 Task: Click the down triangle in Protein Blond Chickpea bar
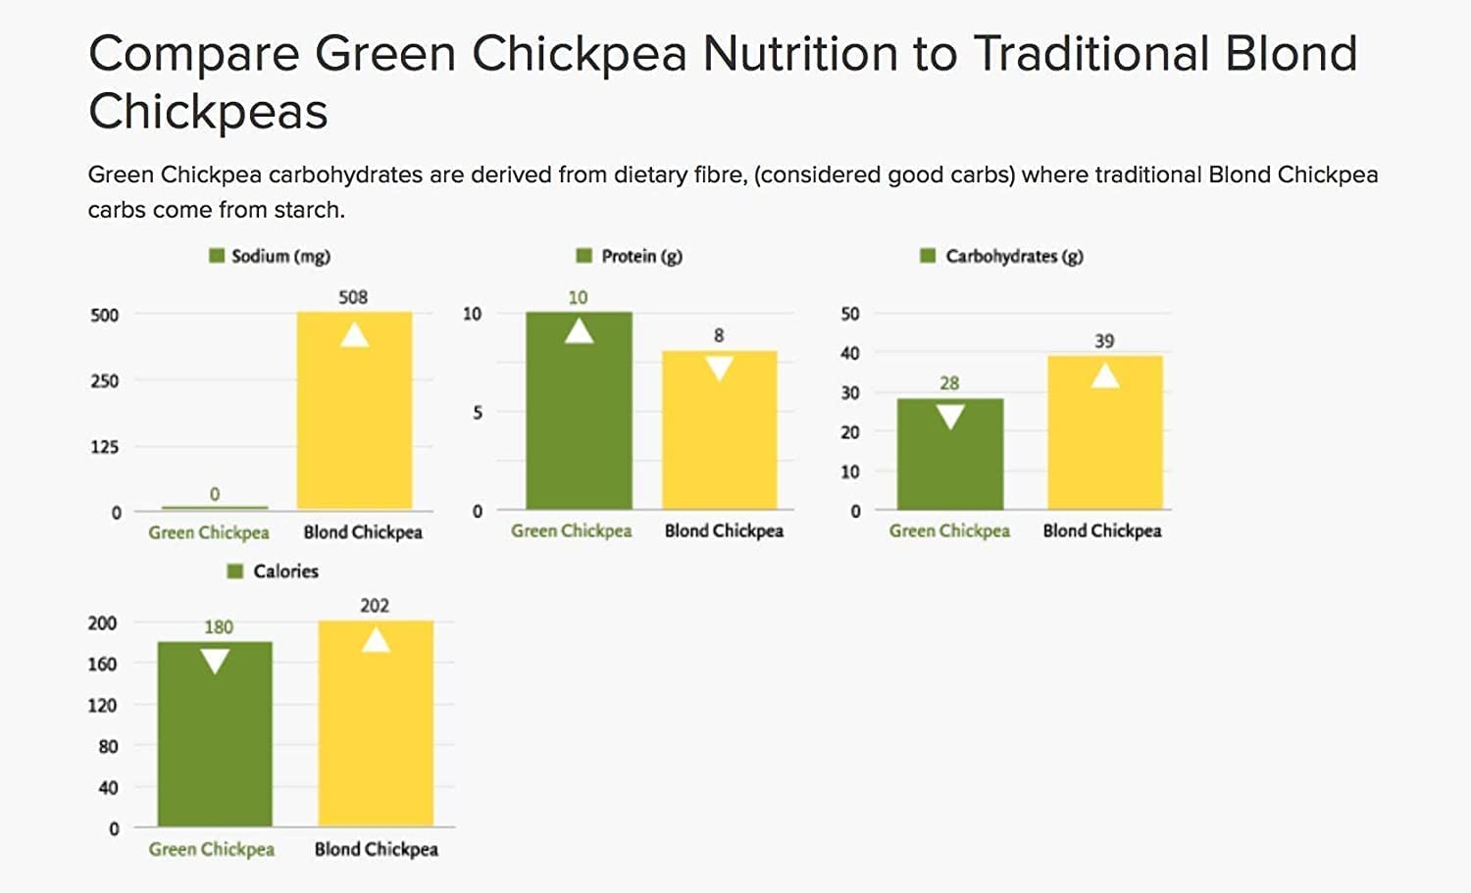tap(719, 369)
